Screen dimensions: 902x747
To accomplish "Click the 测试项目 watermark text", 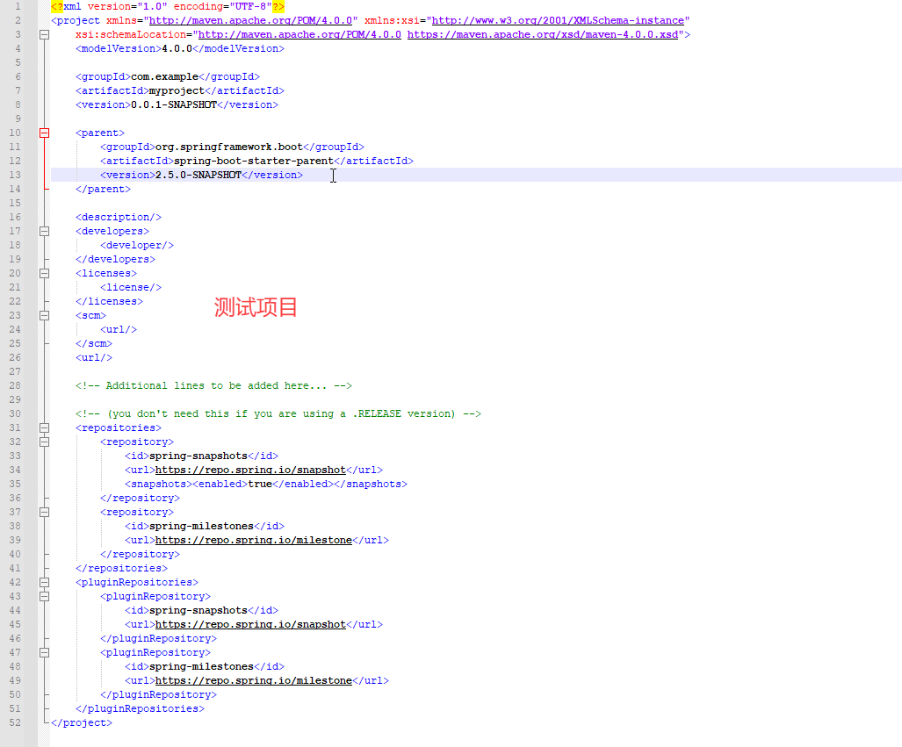I will (x=255, y=307).
